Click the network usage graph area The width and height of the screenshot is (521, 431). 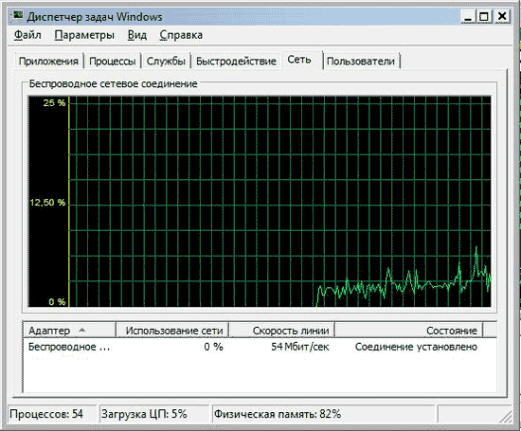(260, 202)
